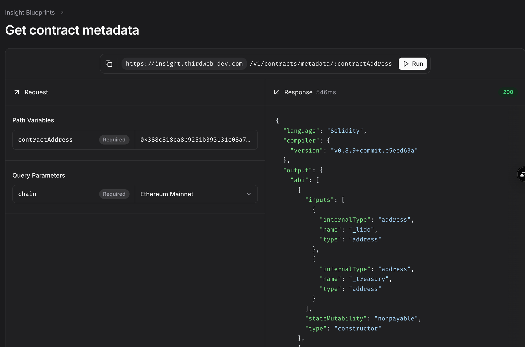Image resolution: width=525 pixels, height=347 pixels.
Task: Click the Required badge next to contractAddress
Action: (114, 140)
